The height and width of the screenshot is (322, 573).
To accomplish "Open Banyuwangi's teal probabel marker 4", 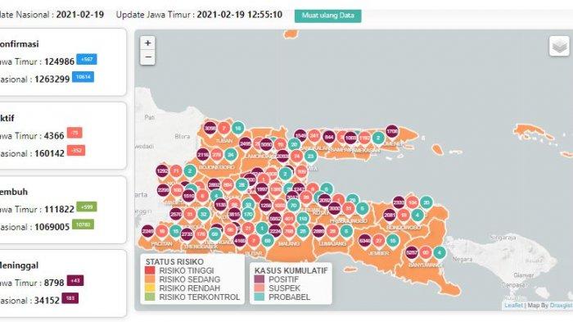I will point(440,252).
